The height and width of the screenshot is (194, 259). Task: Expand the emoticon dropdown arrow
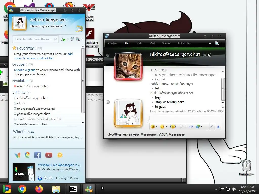pyautogui.click(x=157, y=127)
